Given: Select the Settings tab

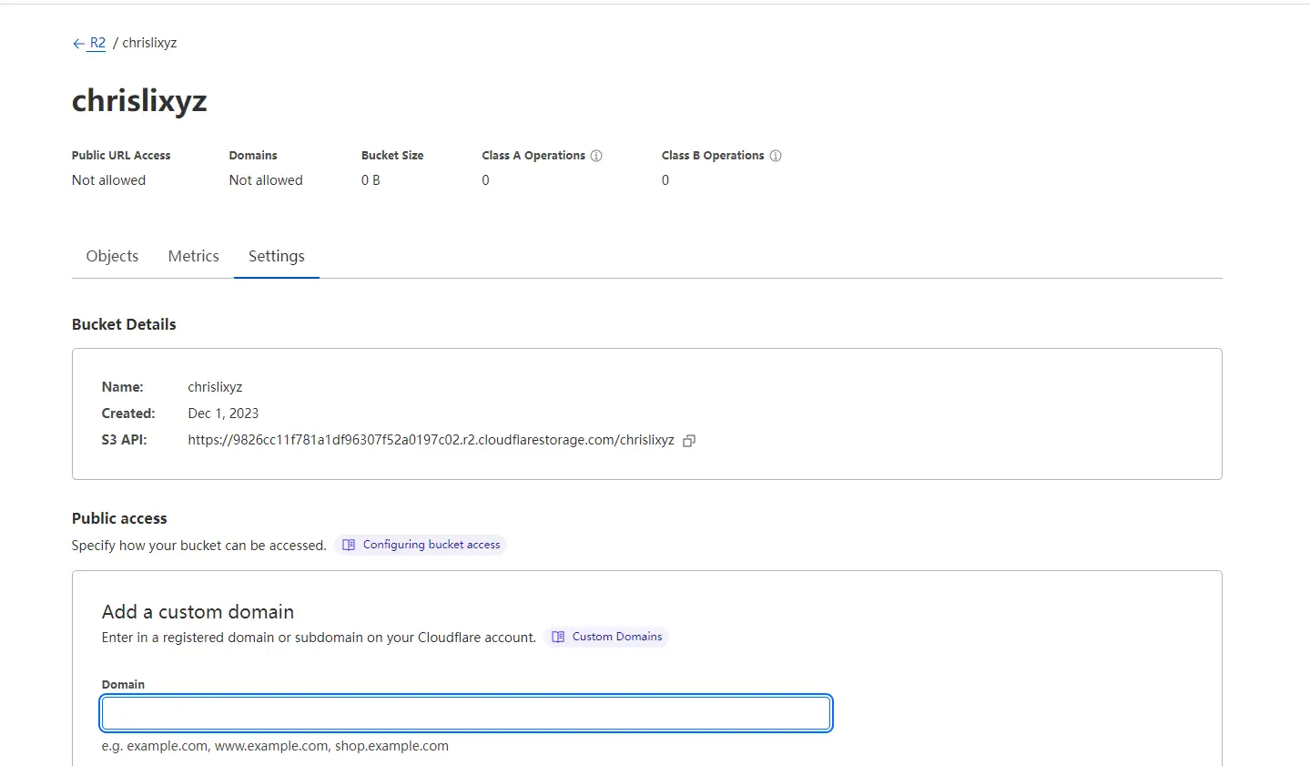Looking at the screenshot, I should click(276, 256).
